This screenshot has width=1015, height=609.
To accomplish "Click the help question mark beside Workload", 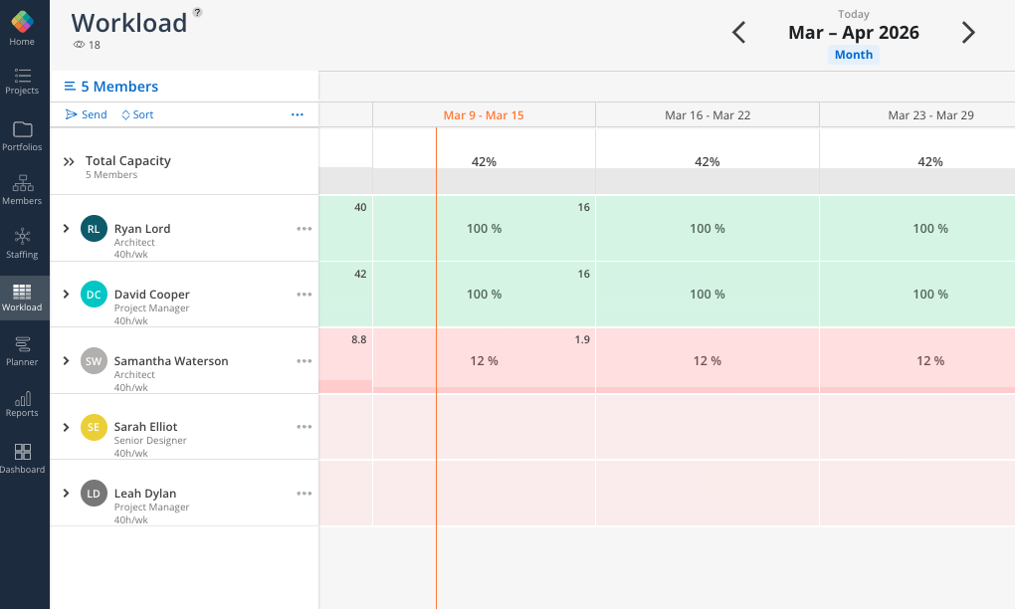I will tap(197, 13).
